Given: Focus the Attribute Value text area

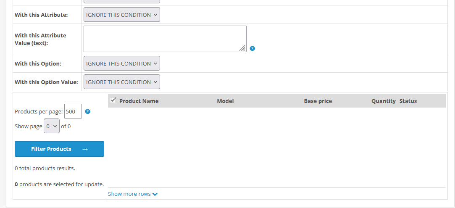Looking at the screenshot, I should [x=165, y=39].
